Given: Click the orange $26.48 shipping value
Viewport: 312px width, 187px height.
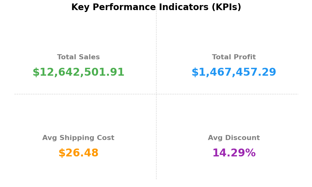Looking at the screenshot, I should 78,153.
